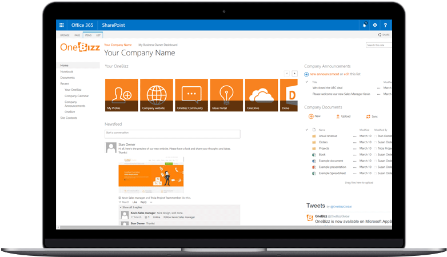This screenshot has height=257, width=447.
Task: Open the settings gear in header
Action: 375,25
